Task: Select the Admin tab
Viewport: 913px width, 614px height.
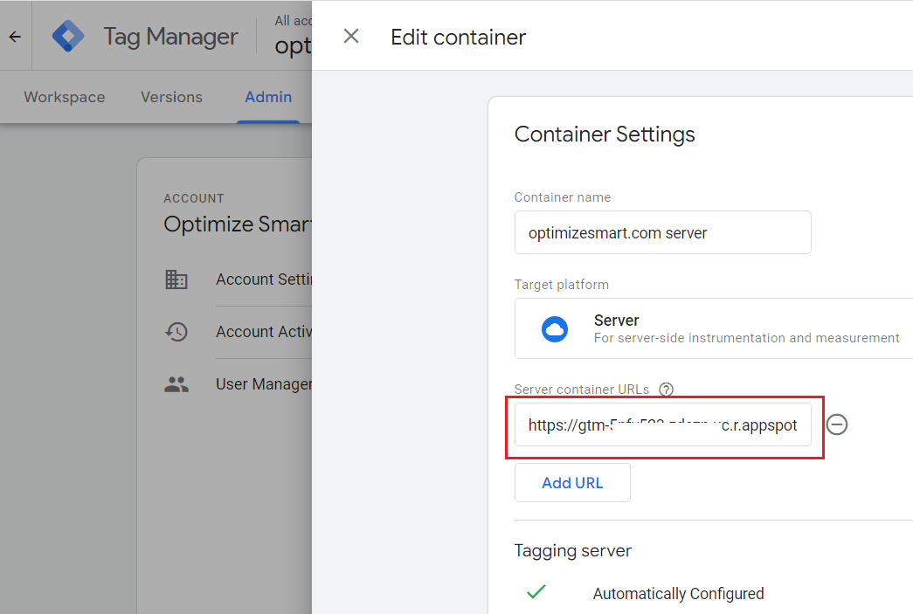Action: pos(268,97)
